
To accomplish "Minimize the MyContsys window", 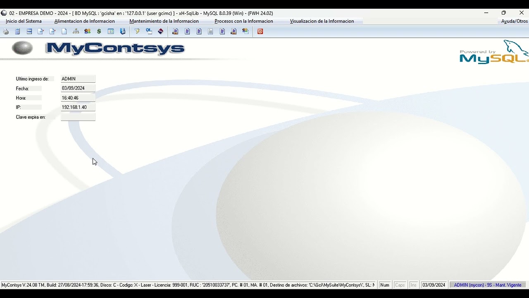I will (x=486, y=13).
